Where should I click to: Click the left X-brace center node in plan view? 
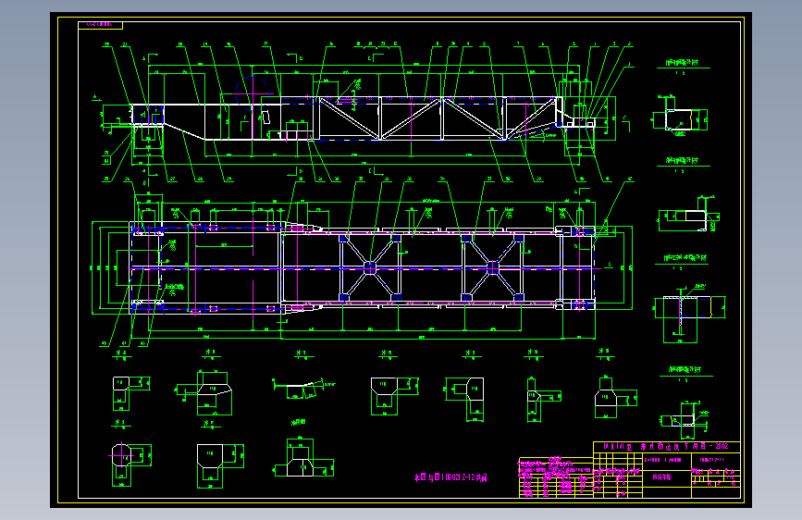click(x=370, y=267)
